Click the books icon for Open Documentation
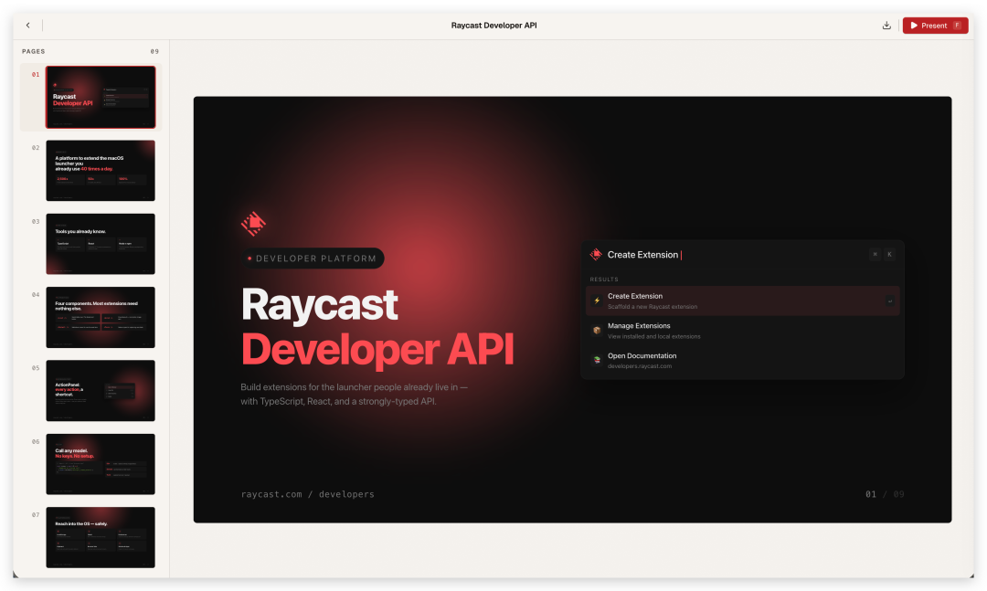The image size is (987, 591). pos(597,360)
